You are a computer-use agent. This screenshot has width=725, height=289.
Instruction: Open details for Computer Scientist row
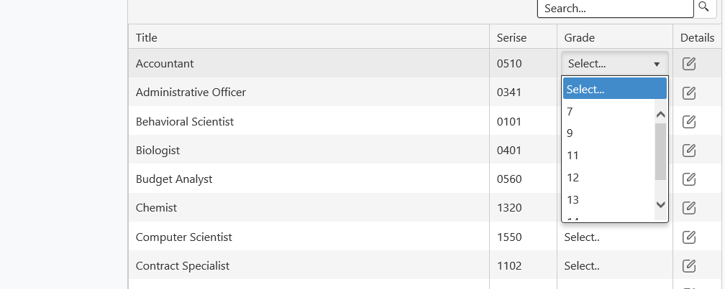pos(688,237)
